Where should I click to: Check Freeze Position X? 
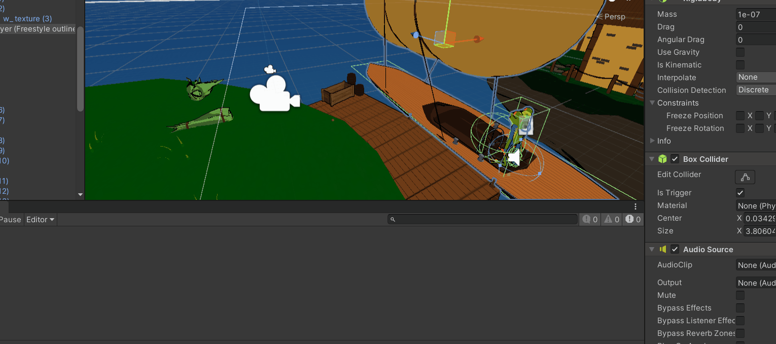click(x=740, y=116)
